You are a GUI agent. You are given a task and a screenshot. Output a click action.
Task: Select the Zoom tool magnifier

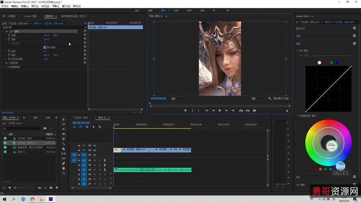63,173
